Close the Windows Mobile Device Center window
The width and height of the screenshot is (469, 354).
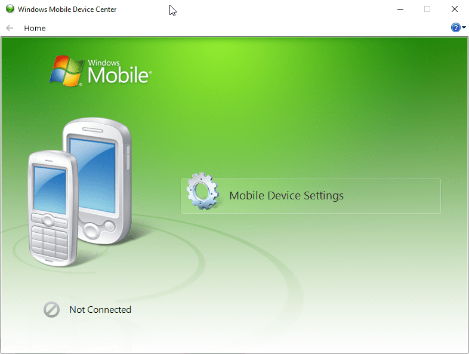[x=455, y=10]
